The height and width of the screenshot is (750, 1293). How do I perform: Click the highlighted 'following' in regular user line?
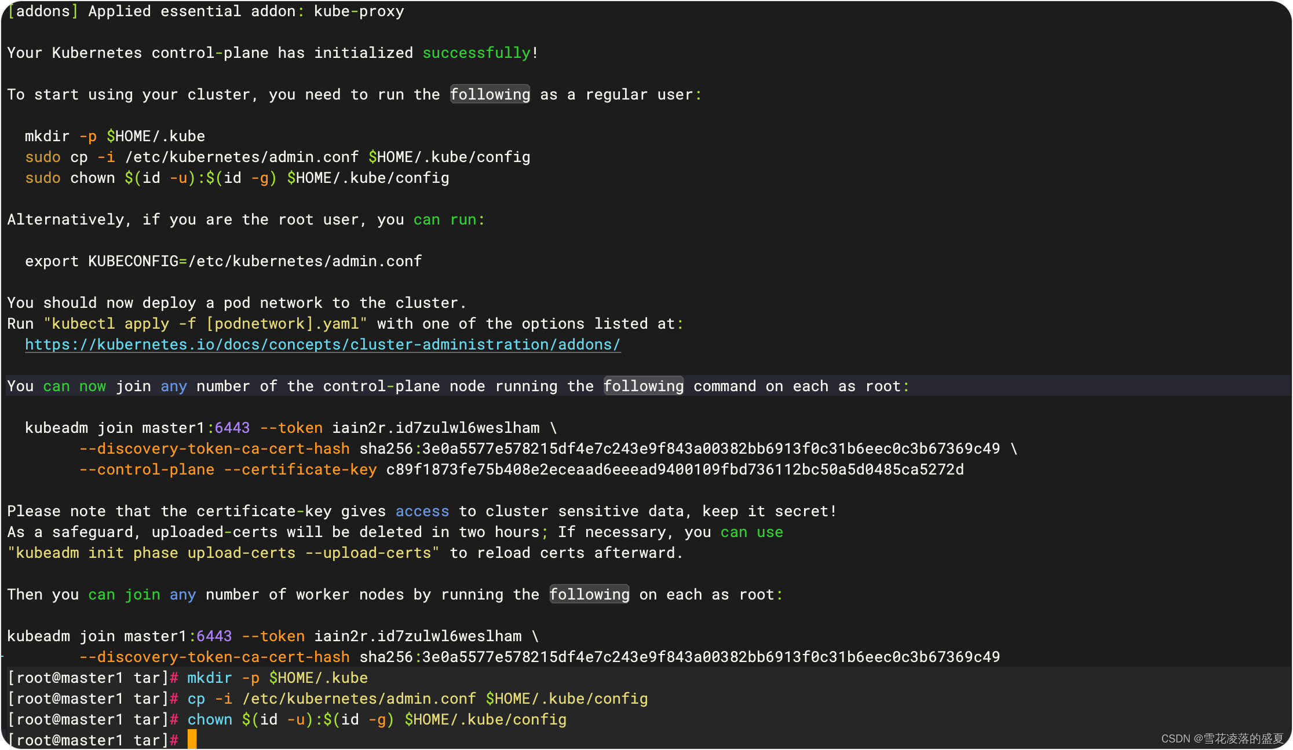pos(490,95)
